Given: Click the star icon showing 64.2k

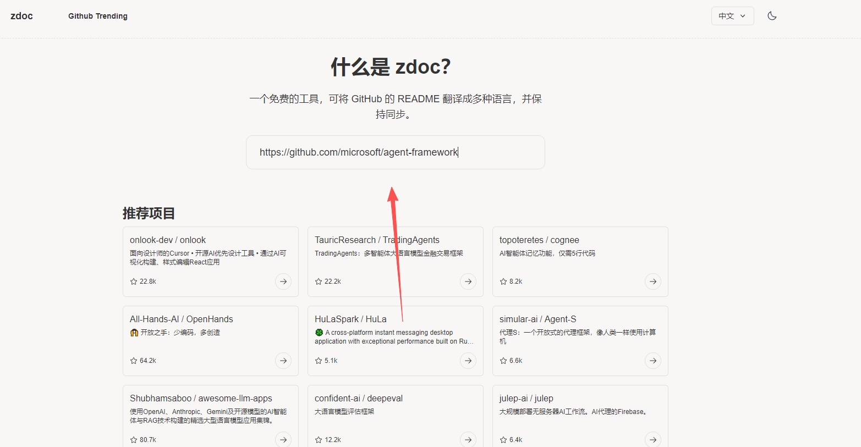Looking at the screenshot, I should click(x=134, y=361).
